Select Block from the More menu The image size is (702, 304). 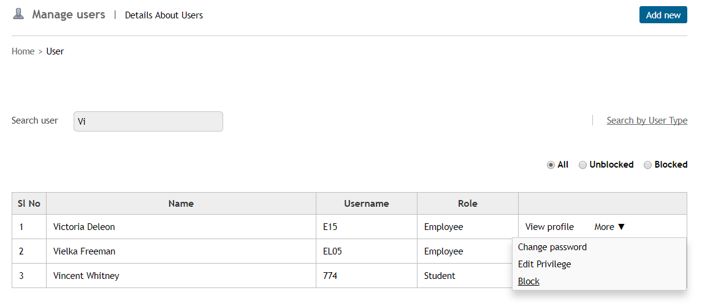pos(528,281)
